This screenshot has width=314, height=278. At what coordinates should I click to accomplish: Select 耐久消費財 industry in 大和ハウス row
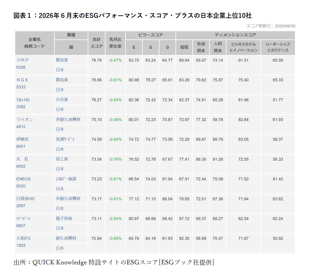[66, 238]
